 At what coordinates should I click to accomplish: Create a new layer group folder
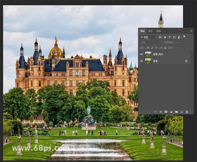point(176,112)
